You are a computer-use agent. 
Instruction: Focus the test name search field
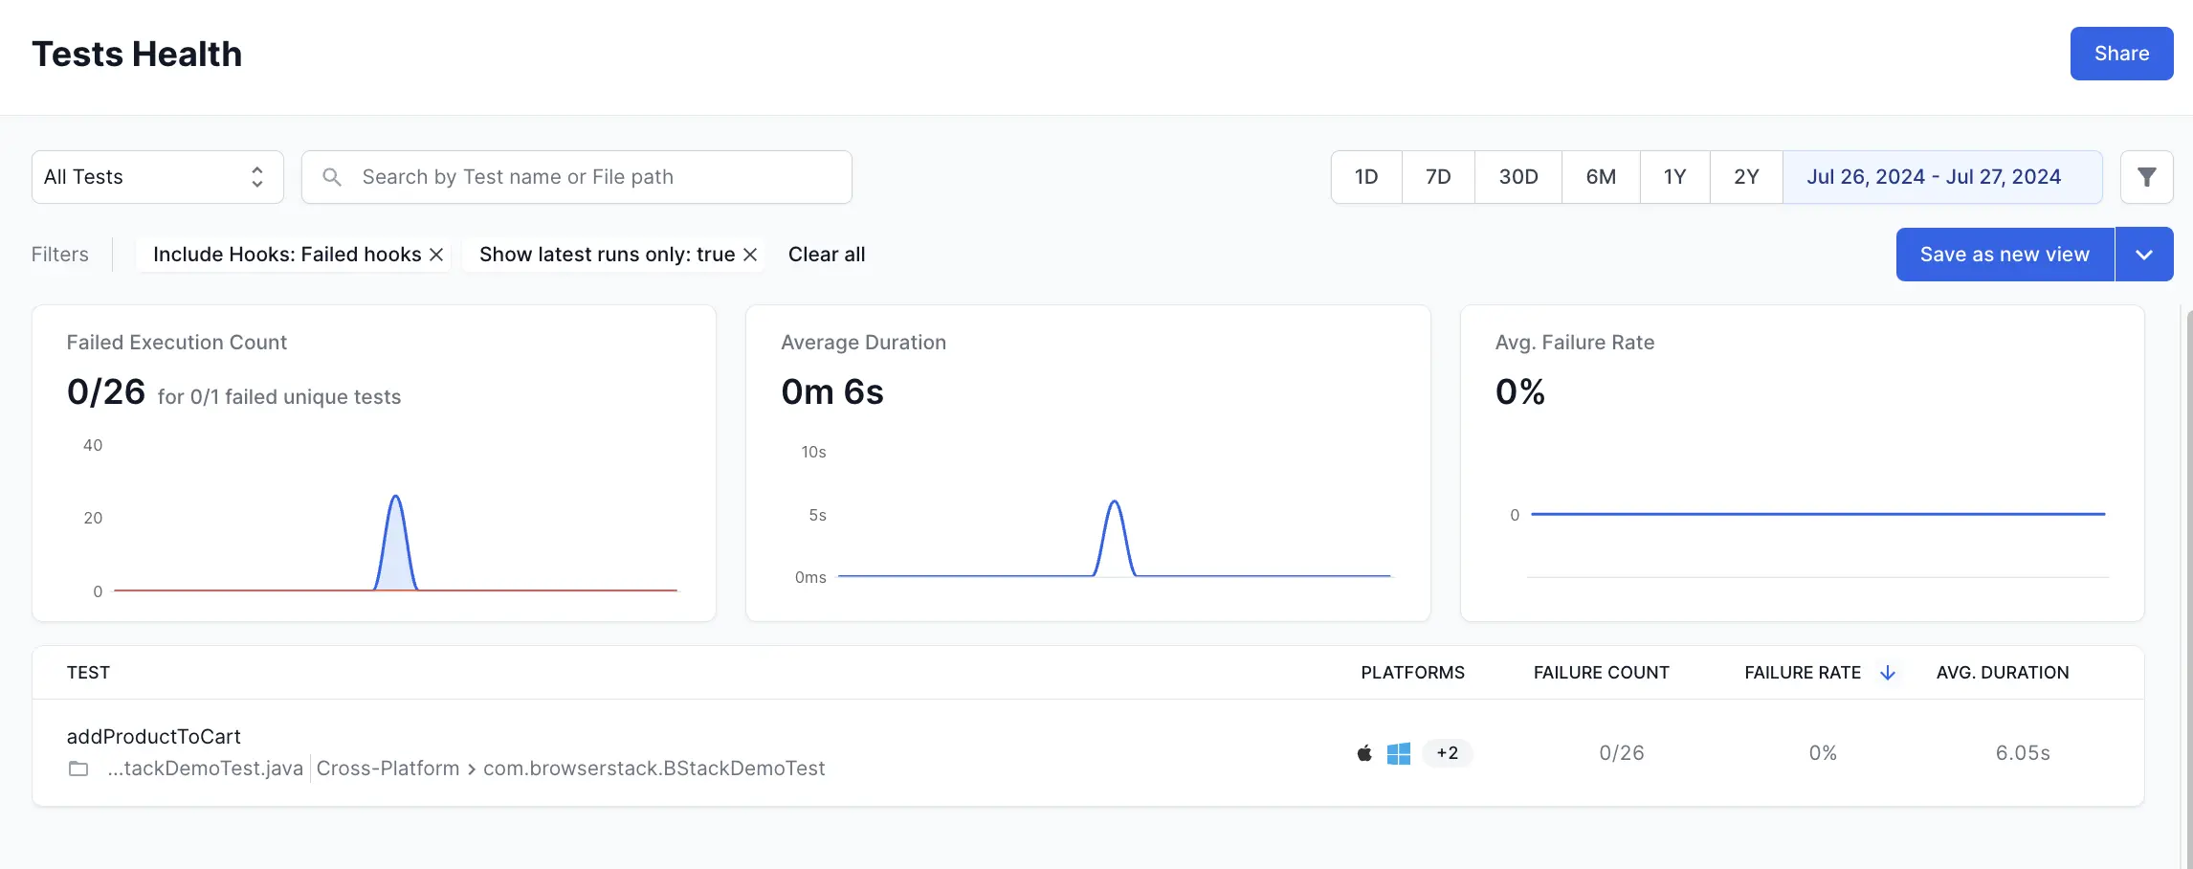point(593,177)
